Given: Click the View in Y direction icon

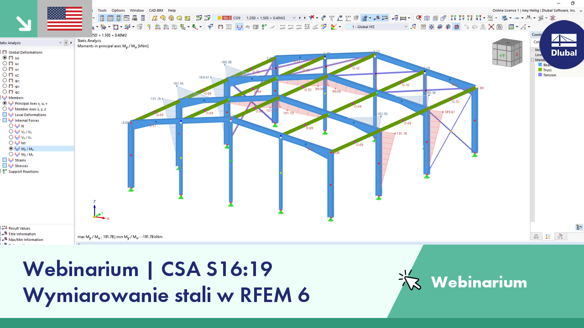Looking at the screenshot, I should 461,18.
